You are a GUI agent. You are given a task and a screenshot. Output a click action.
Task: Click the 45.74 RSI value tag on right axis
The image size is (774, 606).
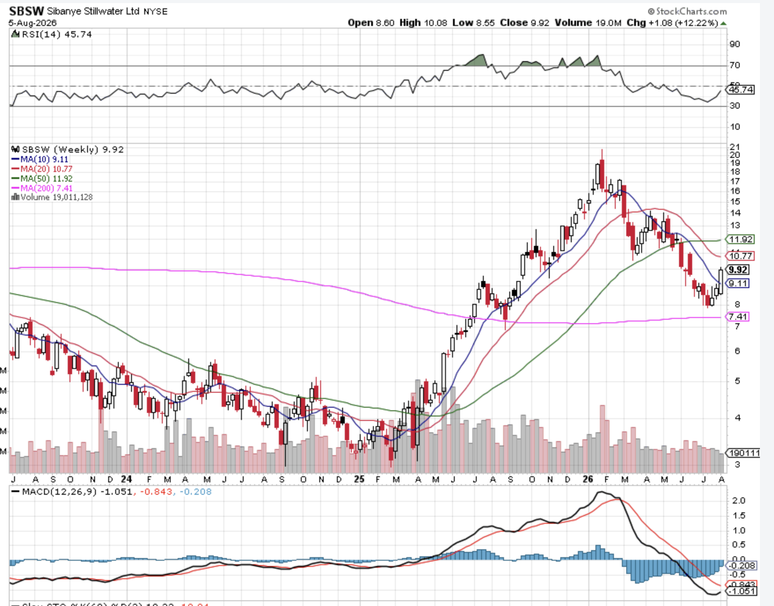pyautogui.click(x=741, y=90)
